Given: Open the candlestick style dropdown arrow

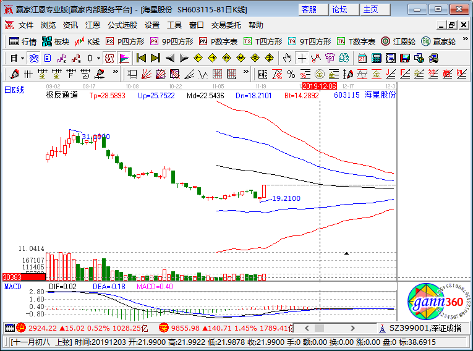Looking at the screenshot, I should point(98,58).
